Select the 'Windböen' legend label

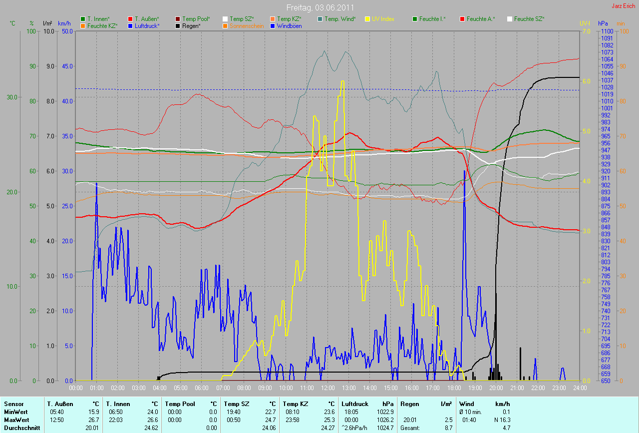pos(290,25)
